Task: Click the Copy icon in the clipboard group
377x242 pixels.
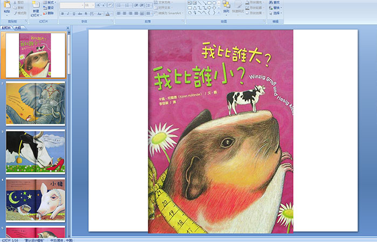Action: pyautogui.click(x=15, y=8)
